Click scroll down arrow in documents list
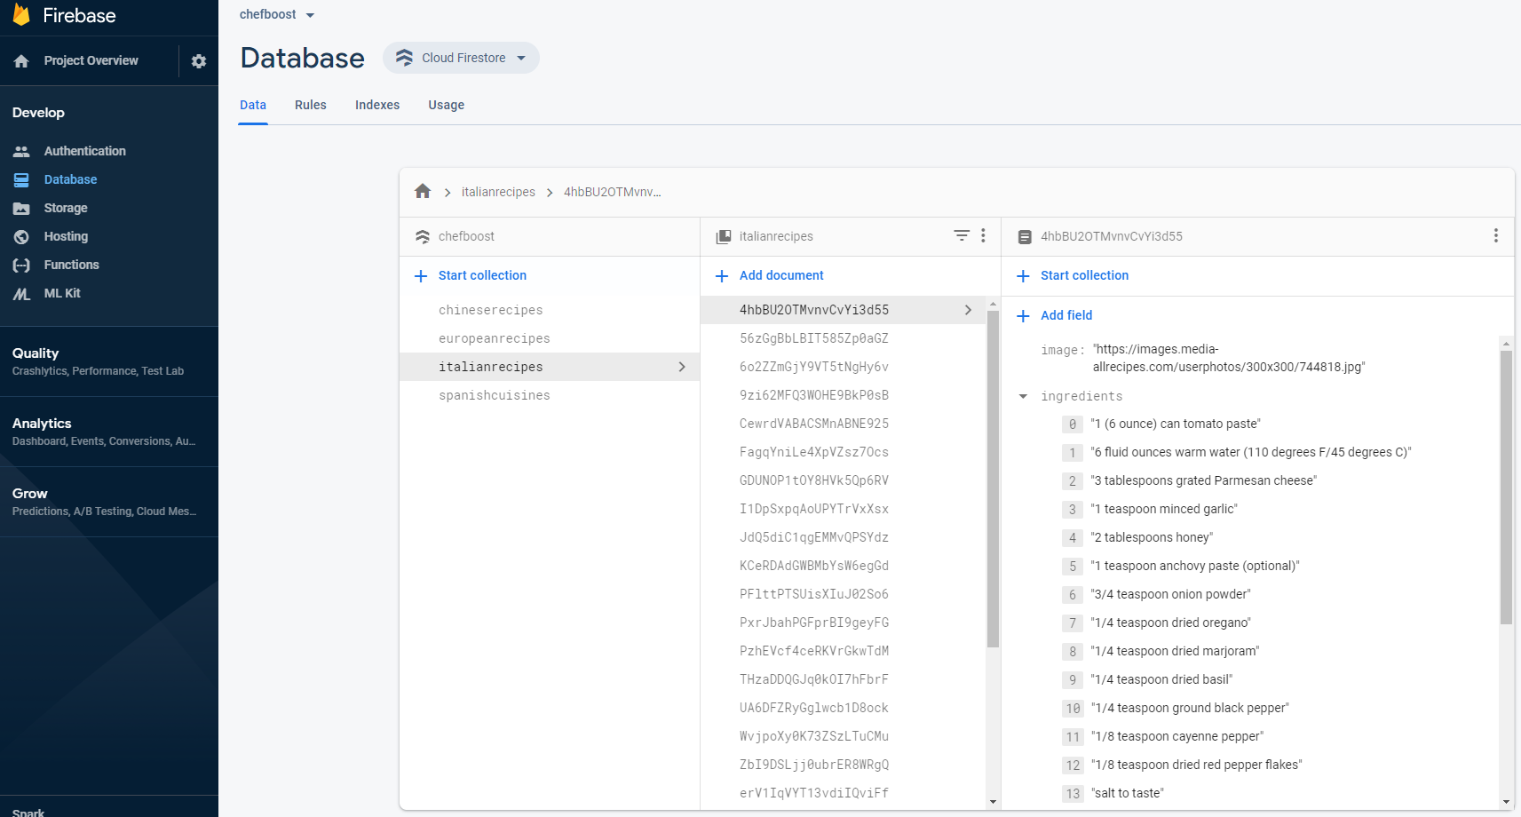 coord(993,802)
